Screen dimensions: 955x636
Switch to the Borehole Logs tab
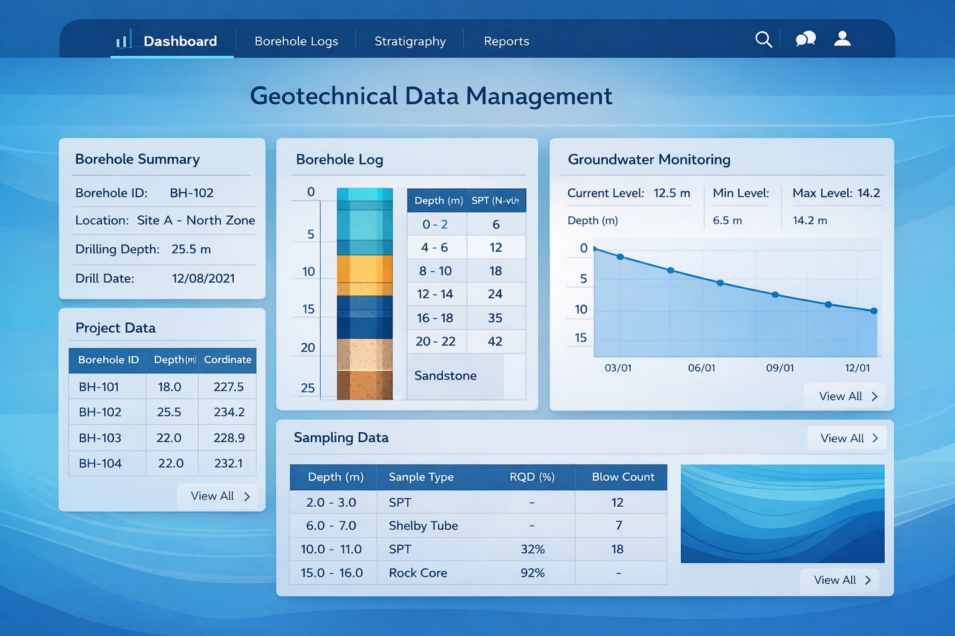[x=296, y=41]
